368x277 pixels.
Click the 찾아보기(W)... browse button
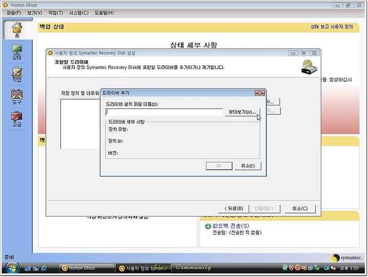tap(242, 112)
